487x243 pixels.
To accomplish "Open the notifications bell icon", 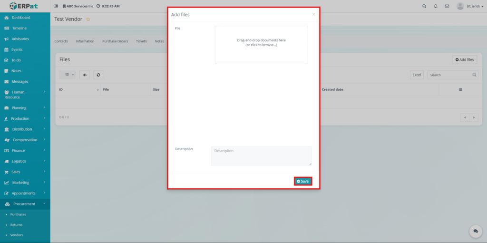I will pos(436,6).
